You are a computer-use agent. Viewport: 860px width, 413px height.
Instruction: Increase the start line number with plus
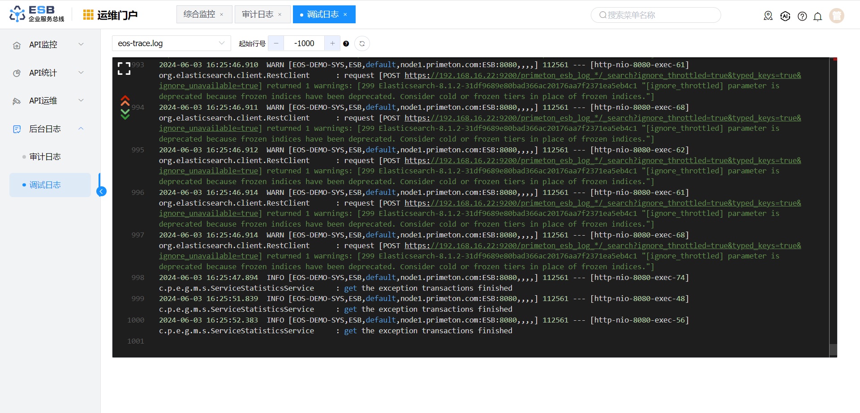[x=332, y=43]
